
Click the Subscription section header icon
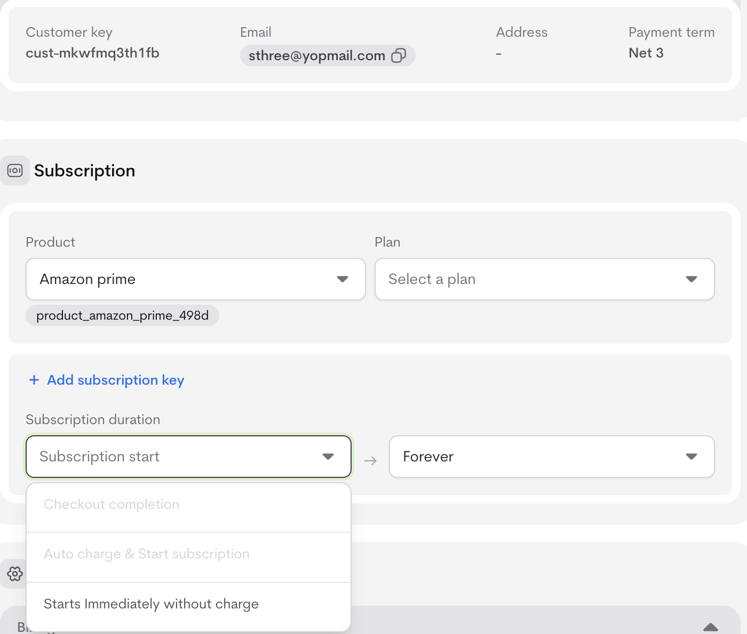(15, 170)
